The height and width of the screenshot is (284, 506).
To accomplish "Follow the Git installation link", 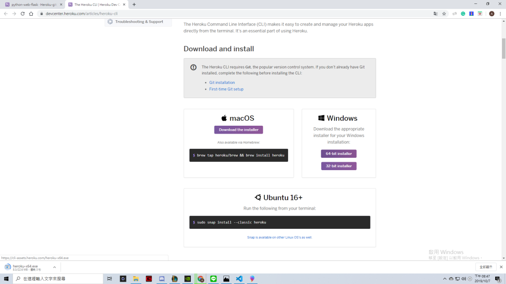I will [222, 82].
